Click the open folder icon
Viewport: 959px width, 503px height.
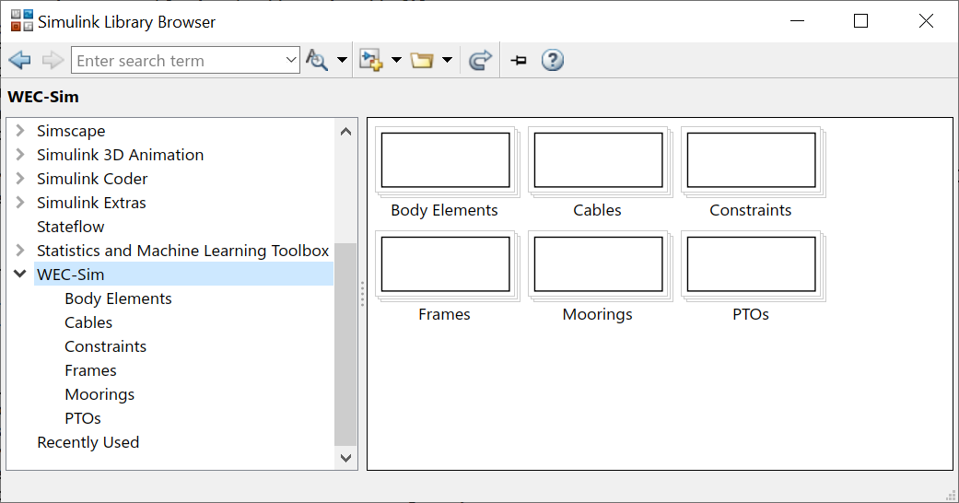point(422,60)
